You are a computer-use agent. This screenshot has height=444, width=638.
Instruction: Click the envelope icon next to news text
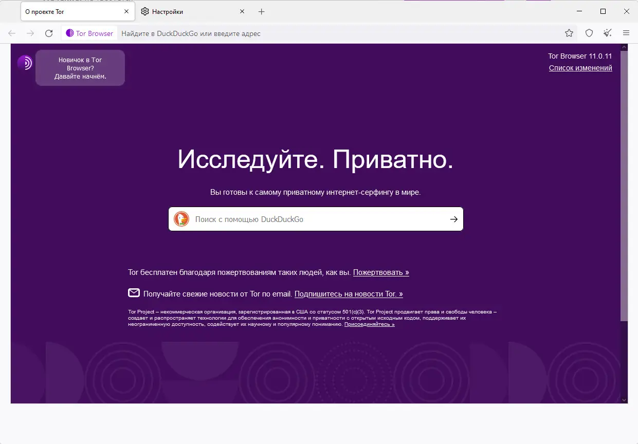(134, 293)
